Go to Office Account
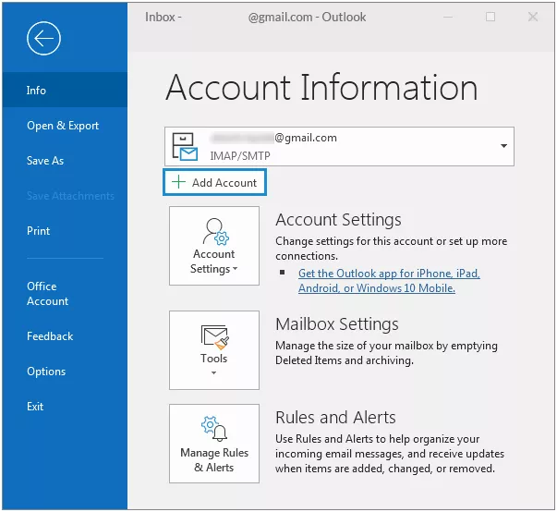This screenshot has width=557, height=512. tap(47, 294)
